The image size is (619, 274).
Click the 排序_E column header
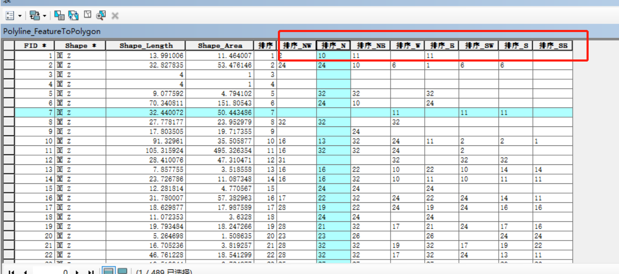(x=442, y=46)
